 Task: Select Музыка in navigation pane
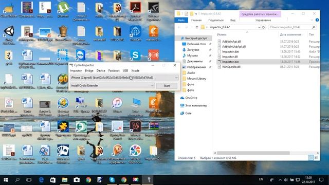192,55
